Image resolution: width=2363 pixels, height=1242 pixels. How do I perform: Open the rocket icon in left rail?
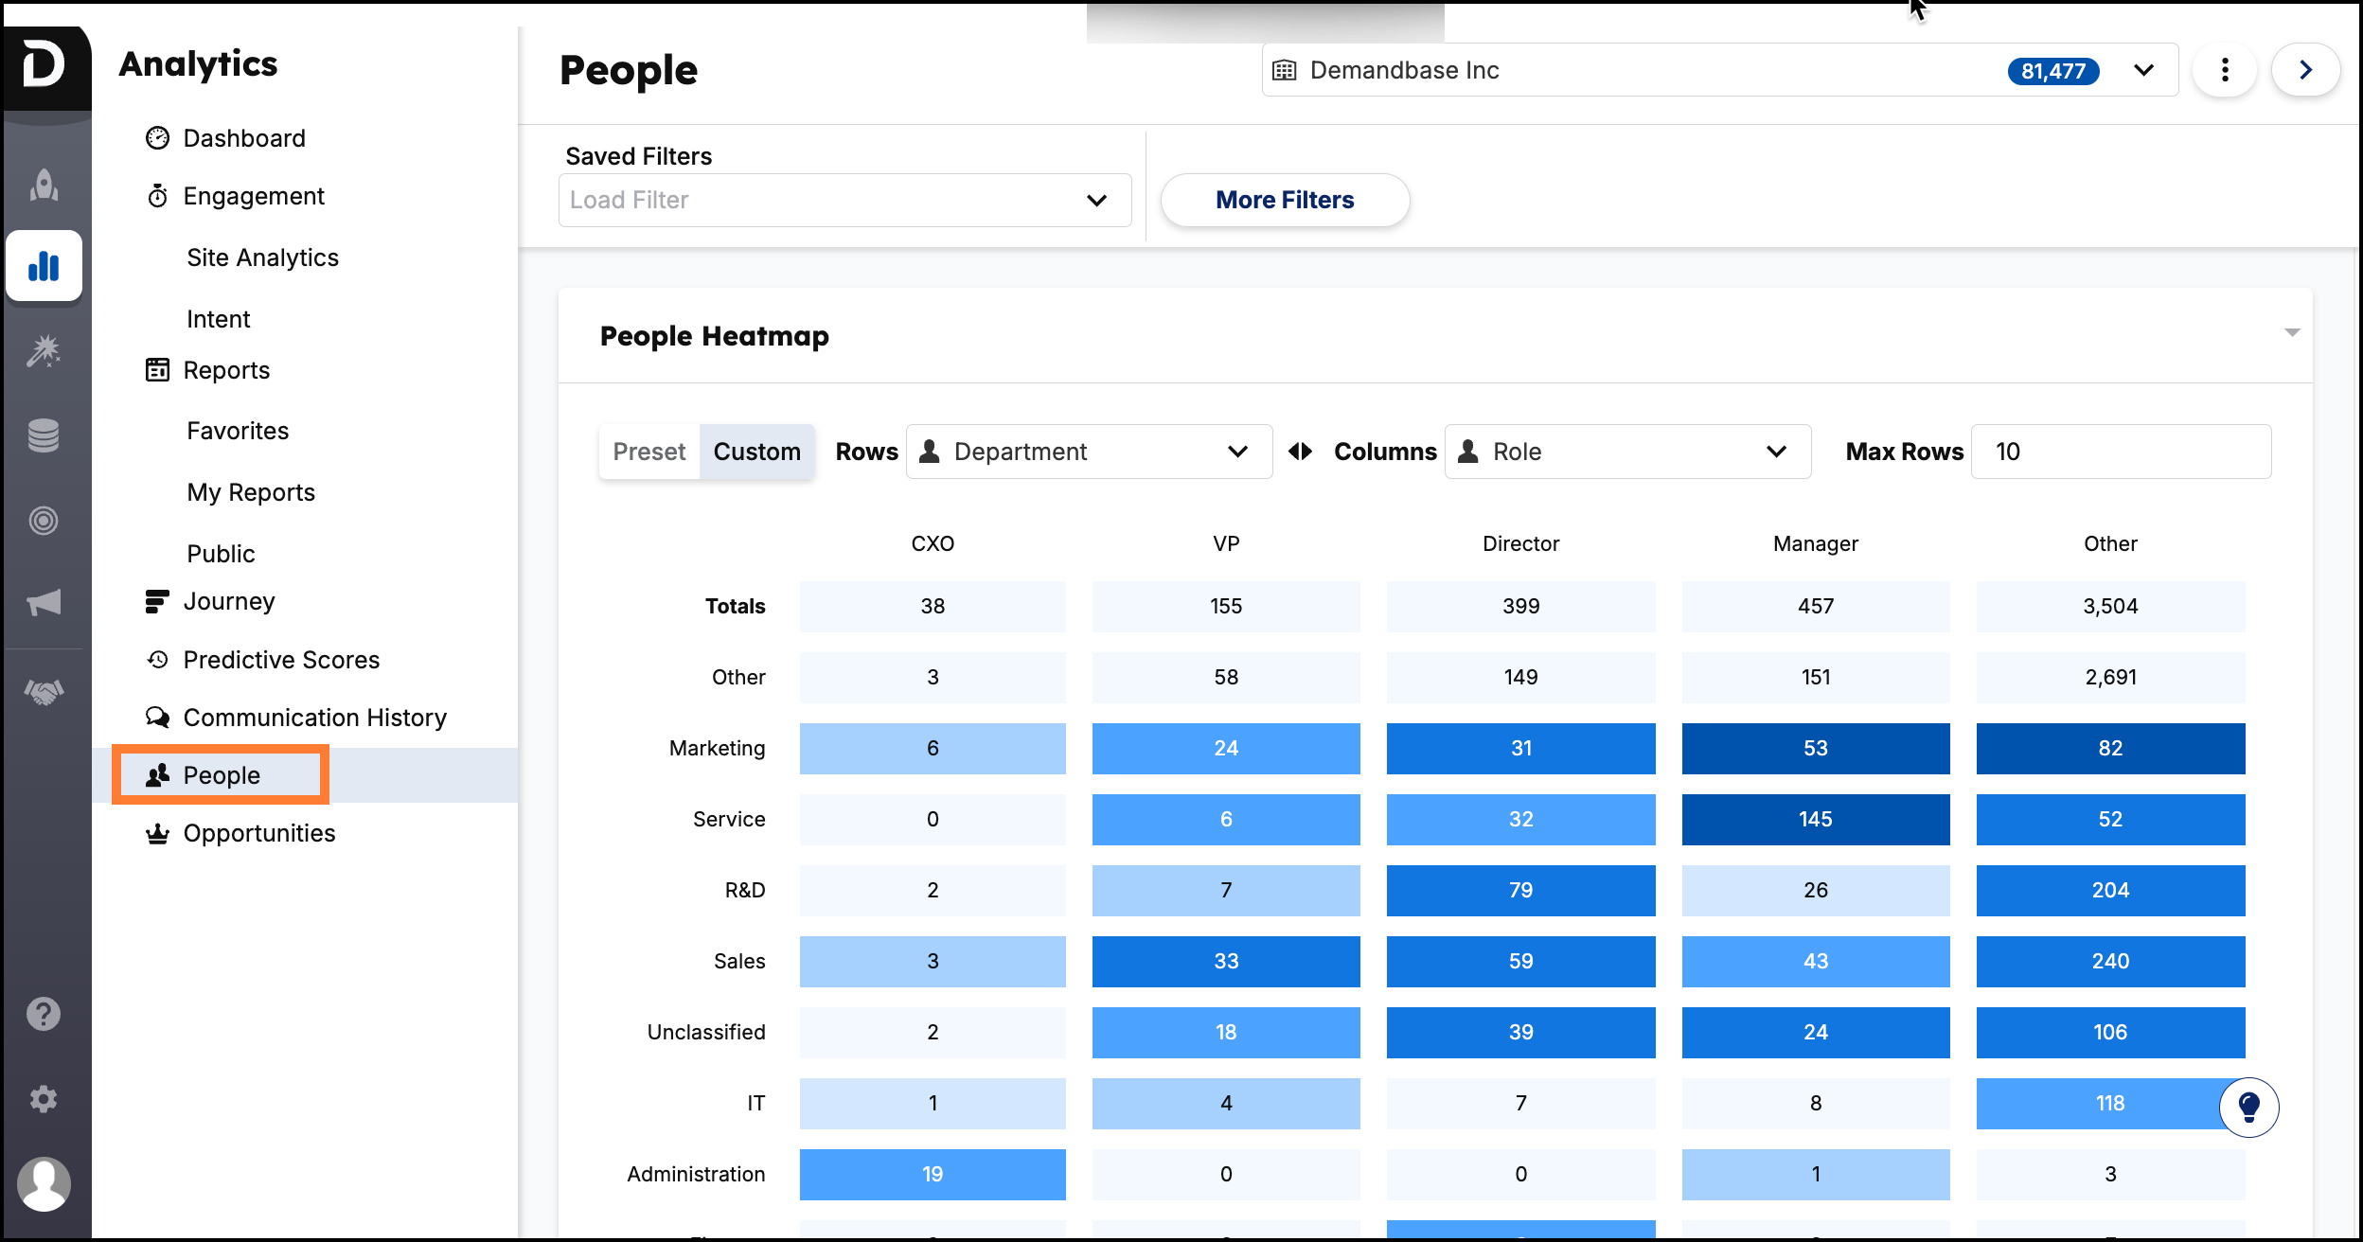[44, 186]
